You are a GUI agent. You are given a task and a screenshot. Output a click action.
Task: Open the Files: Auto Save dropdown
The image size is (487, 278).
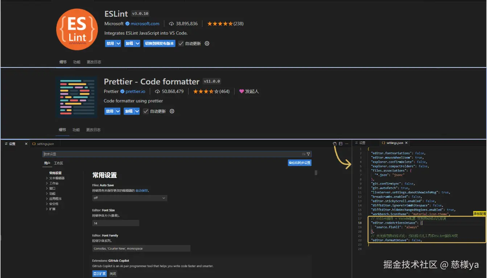pyautogui.click(x=130, y=198)
